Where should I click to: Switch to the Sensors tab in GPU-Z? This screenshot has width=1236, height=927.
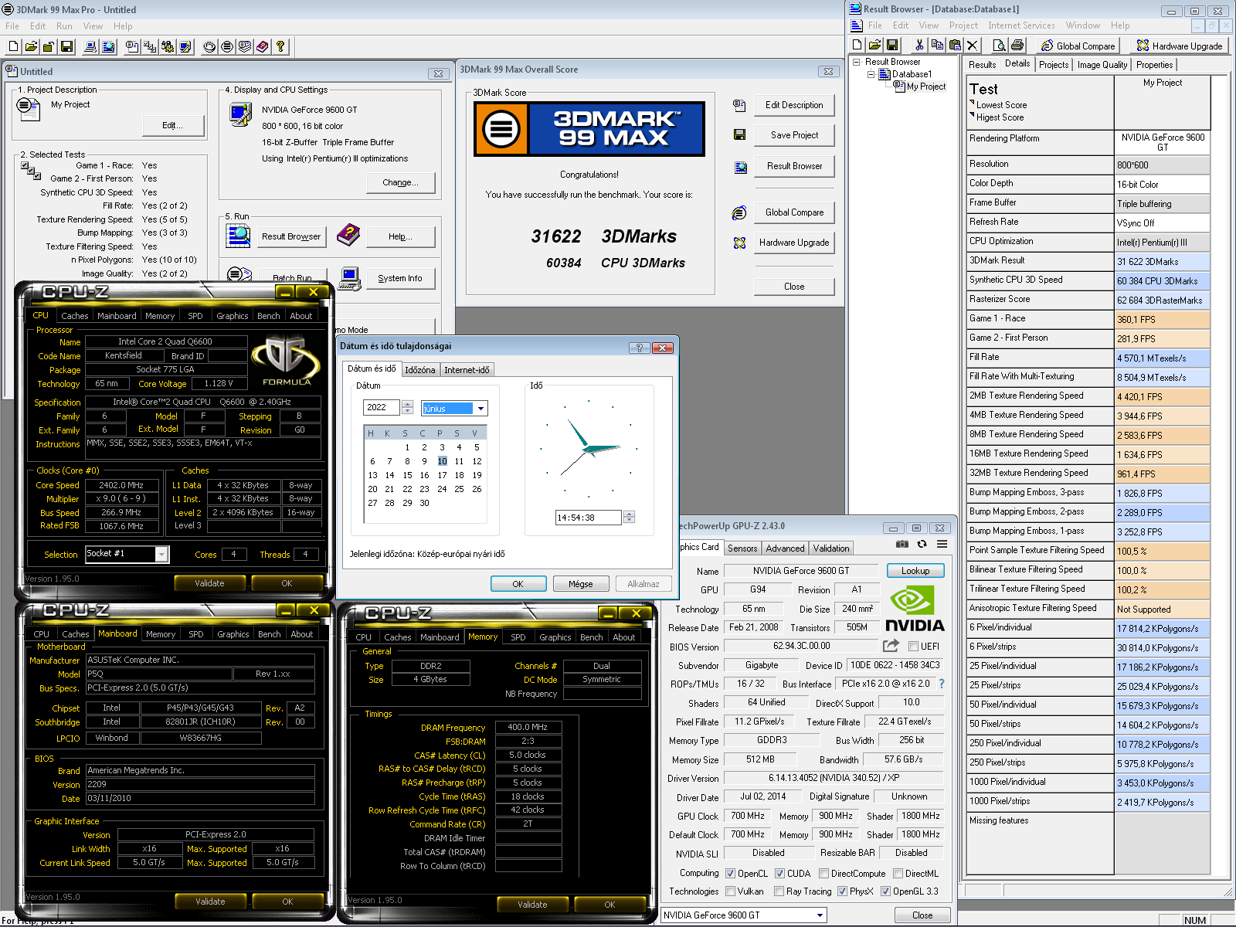[x=742, y=548]
